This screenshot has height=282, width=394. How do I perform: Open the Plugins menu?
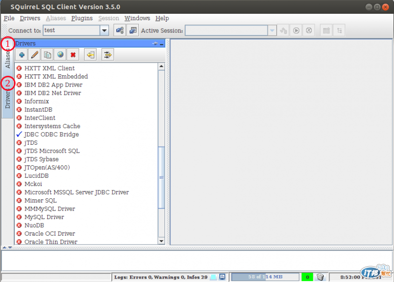click(82, 18)
